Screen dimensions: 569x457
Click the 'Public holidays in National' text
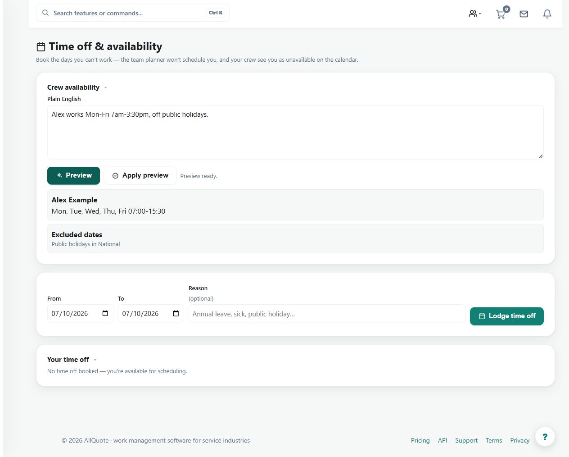(x=86, y=244)
